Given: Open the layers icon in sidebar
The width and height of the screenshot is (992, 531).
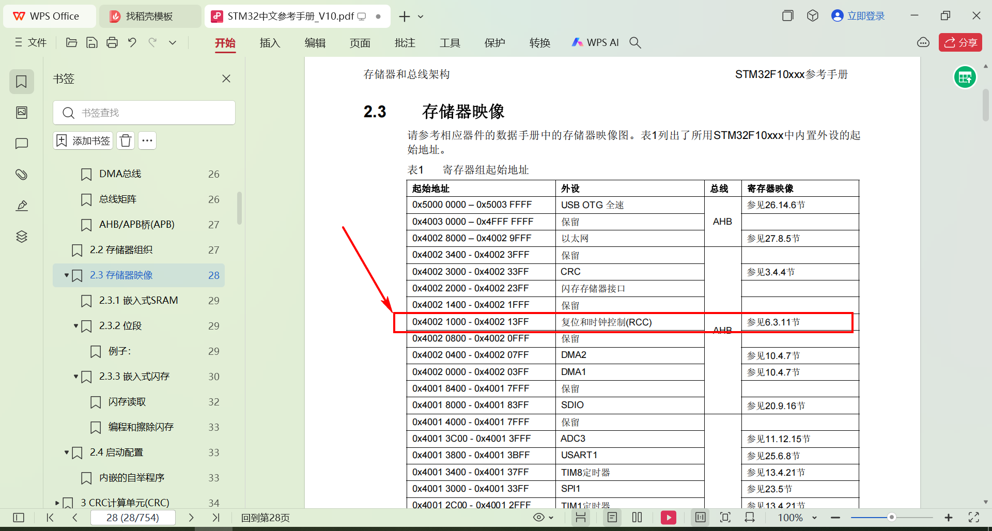Looking at the screenshot, I should point(21,237).
